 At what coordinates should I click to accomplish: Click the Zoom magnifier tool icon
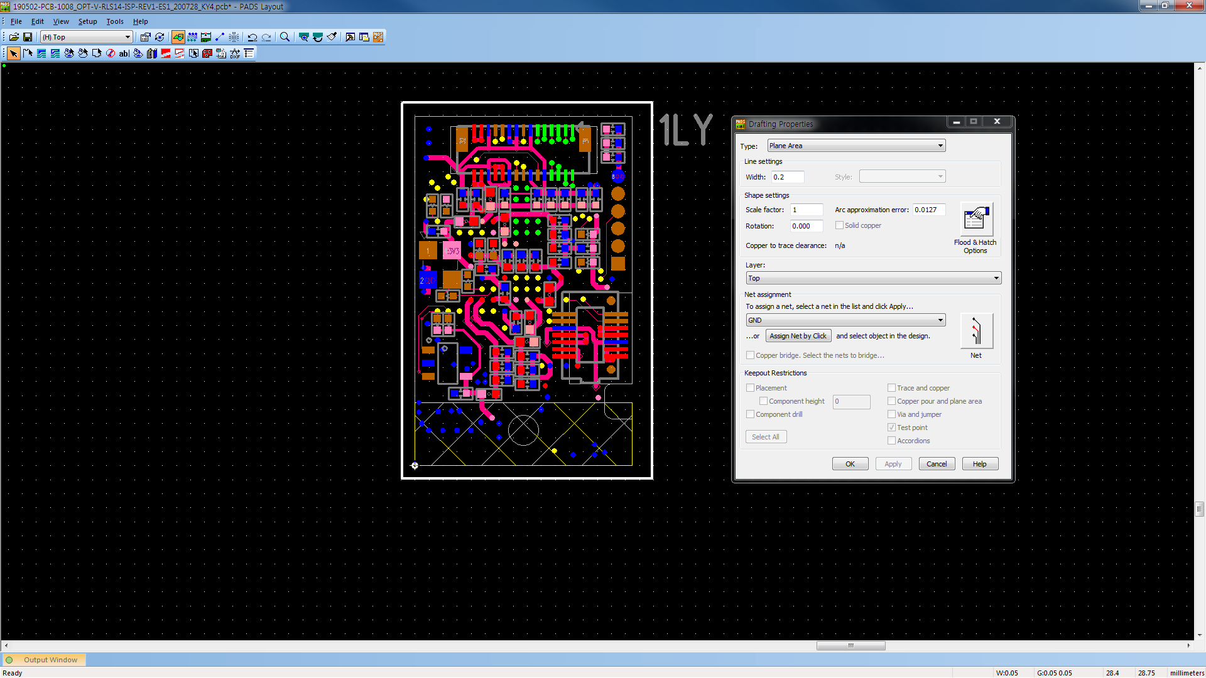[x=285, y=37]
